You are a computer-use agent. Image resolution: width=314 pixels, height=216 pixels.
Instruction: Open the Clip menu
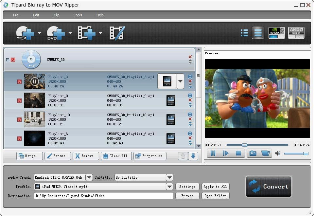pyautogui.click(x=57, y=15)
